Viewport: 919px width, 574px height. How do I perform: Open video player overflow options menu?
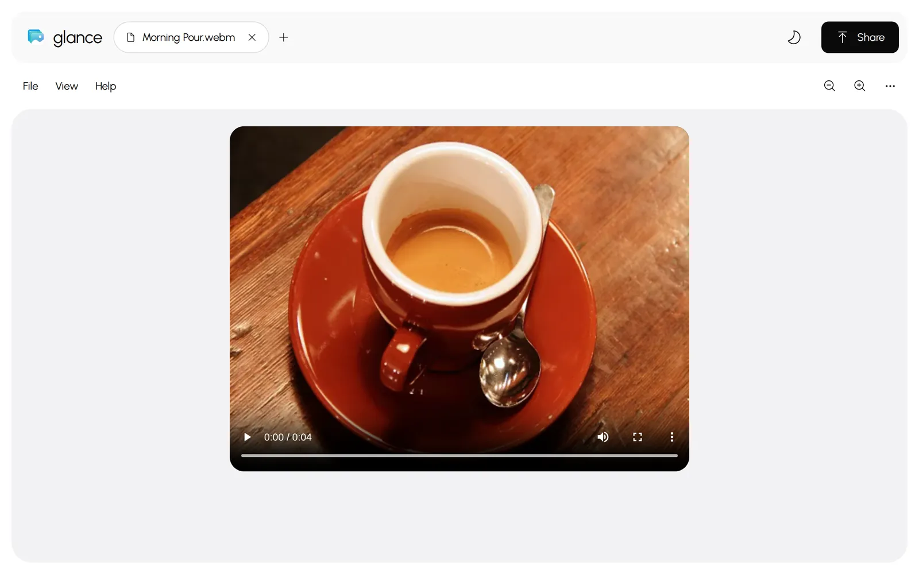tap(672, 437)
